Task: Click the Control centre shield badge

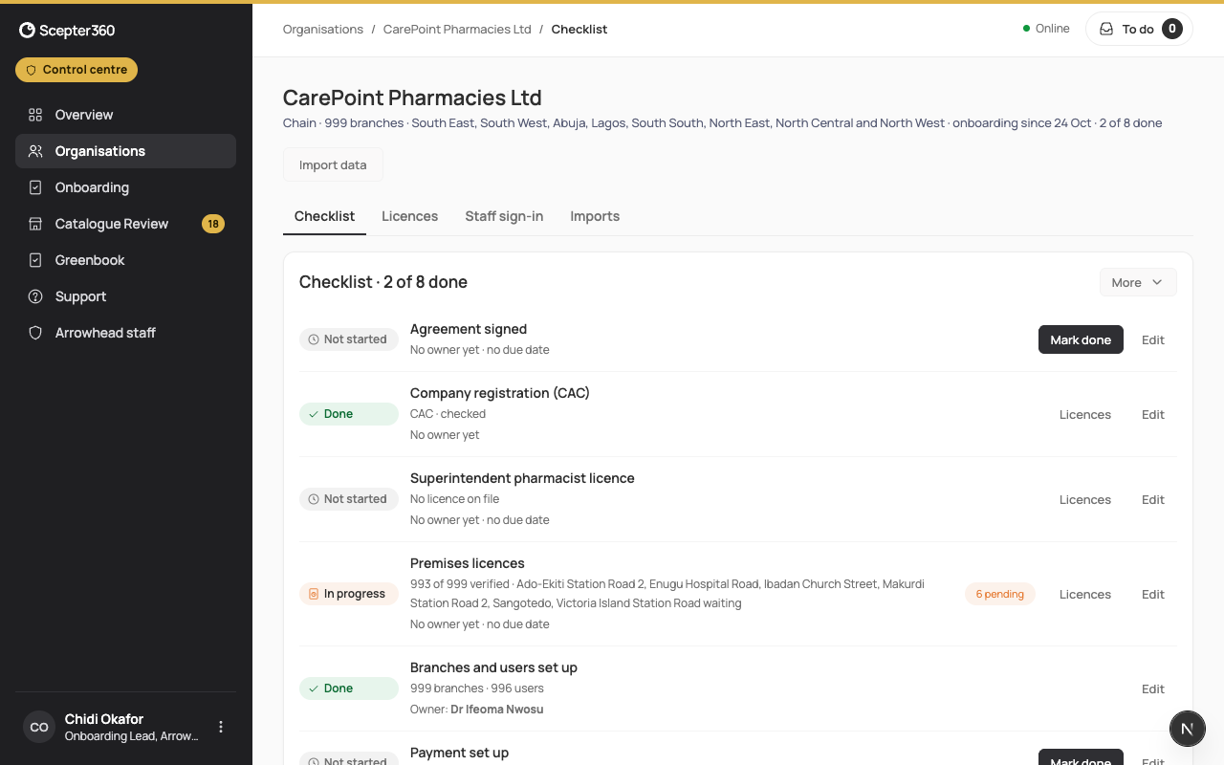Action: pyautogui.click(x=76, y=70)
